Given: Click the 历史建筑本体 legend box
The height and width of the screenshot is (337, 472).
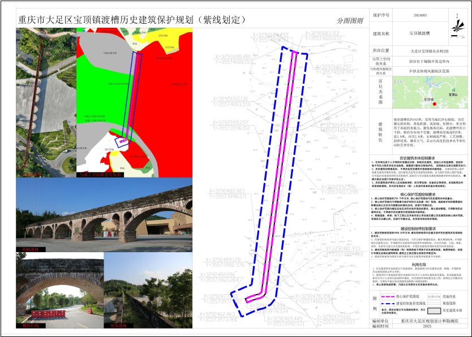Looking at the screenshot, I should (434, 310).
